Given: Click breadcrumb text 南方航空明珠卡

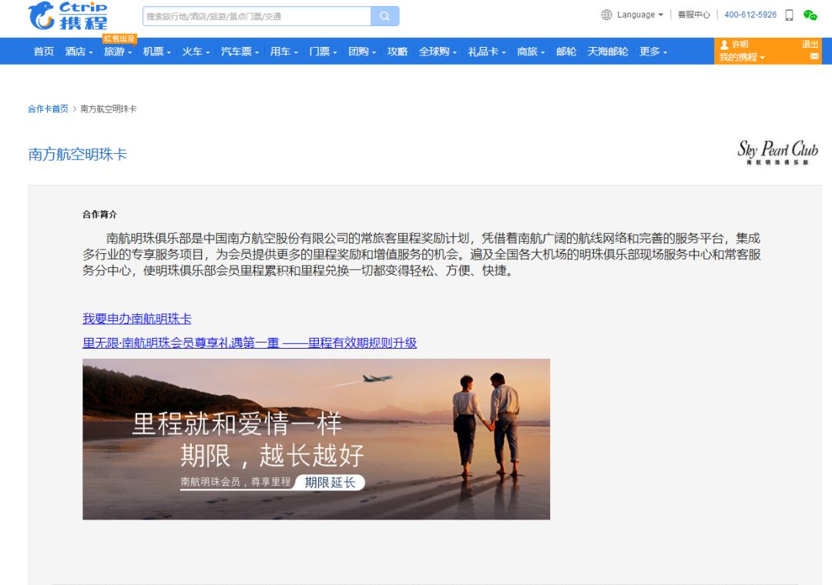Looking at the screenshot, I should coord(109,109).
